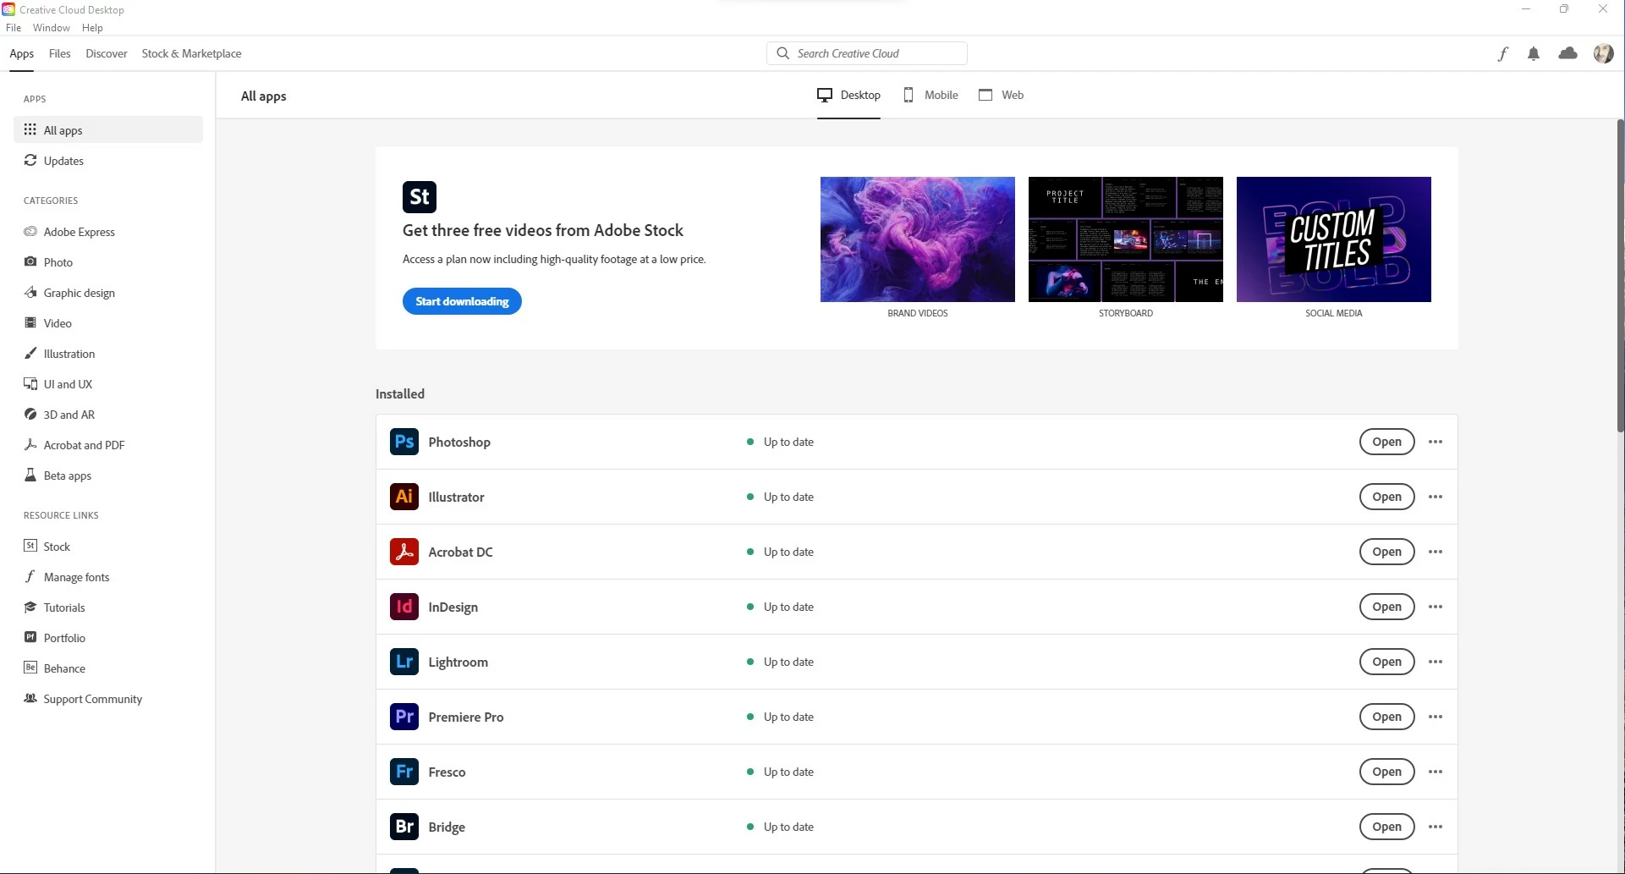Viewport: 1625px width, 874px height.
Task: Open more options for InDesign
Action: click(x=1436, y=607)
